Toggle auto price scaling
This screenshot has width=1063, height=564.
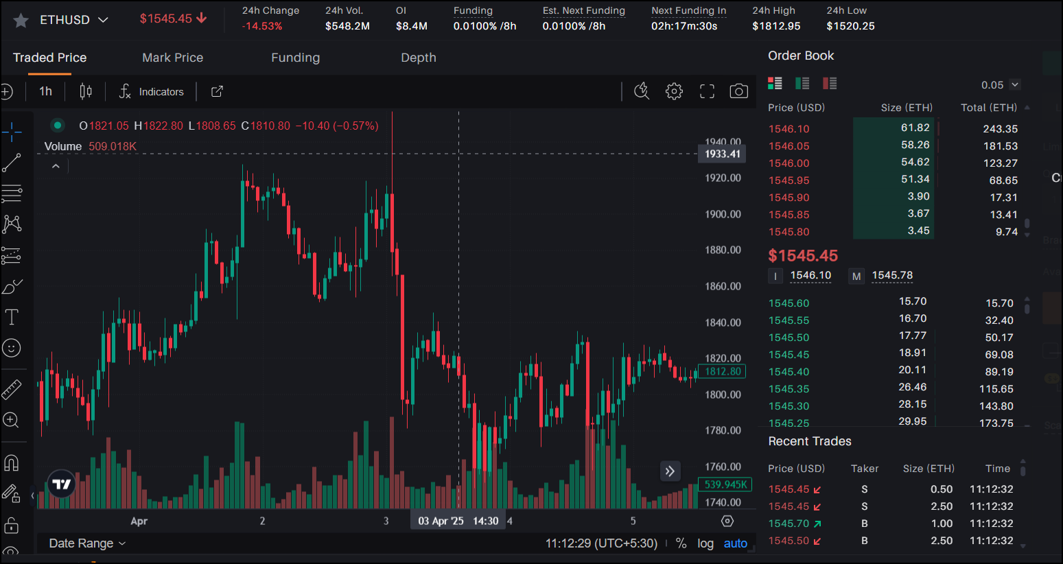tap(735, 543)
